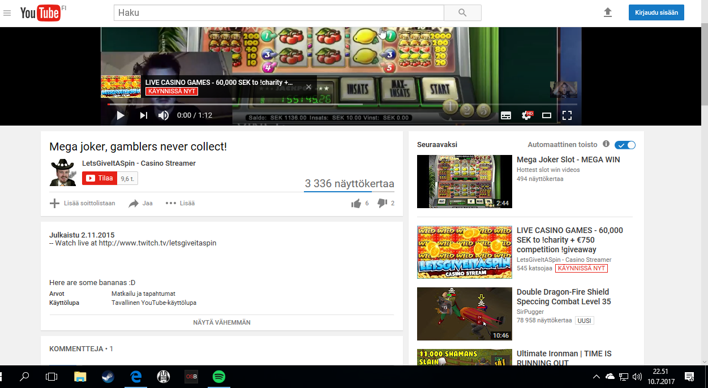Open LetsGiveItASpin channel avatar
The width and height of the screenshot is (708, 388).
(63, 173)
